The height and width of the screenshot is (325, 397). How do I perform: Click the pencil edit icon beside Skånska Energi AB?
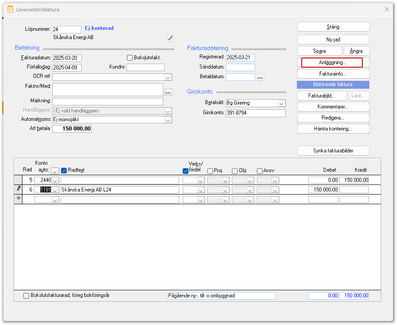point(170,38)
